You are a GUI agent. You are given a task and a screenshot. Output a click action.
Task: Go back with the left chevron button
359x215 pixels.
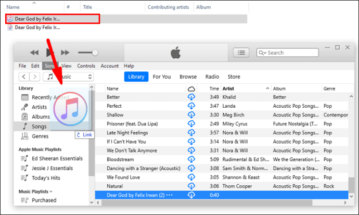pyautogui.click(x=23, y=77)
